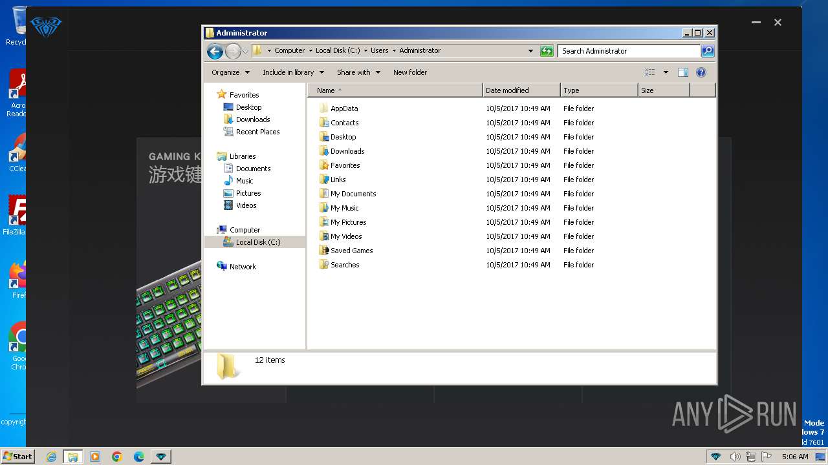The width and height of the screenshot is (828, 465).
Task: Open Recent Places in sidebar
Action: pos(252,132)
